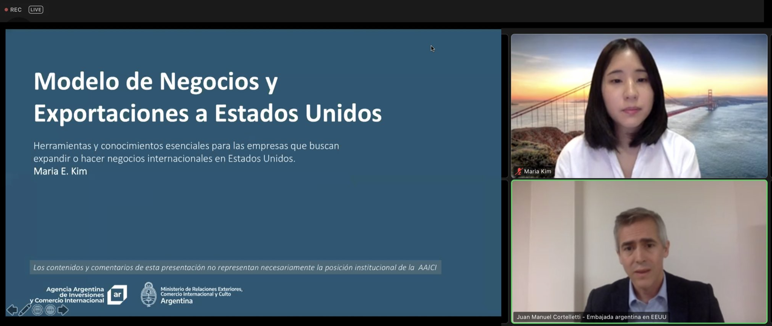Click the previous slide arrow
Image resolution: width=772 pixels, height=326 pixels.
12,310
